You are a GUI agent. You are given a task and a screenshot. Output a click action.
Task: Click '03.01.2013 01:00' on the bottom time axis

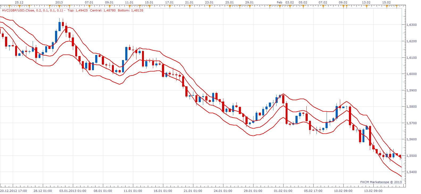73,191
